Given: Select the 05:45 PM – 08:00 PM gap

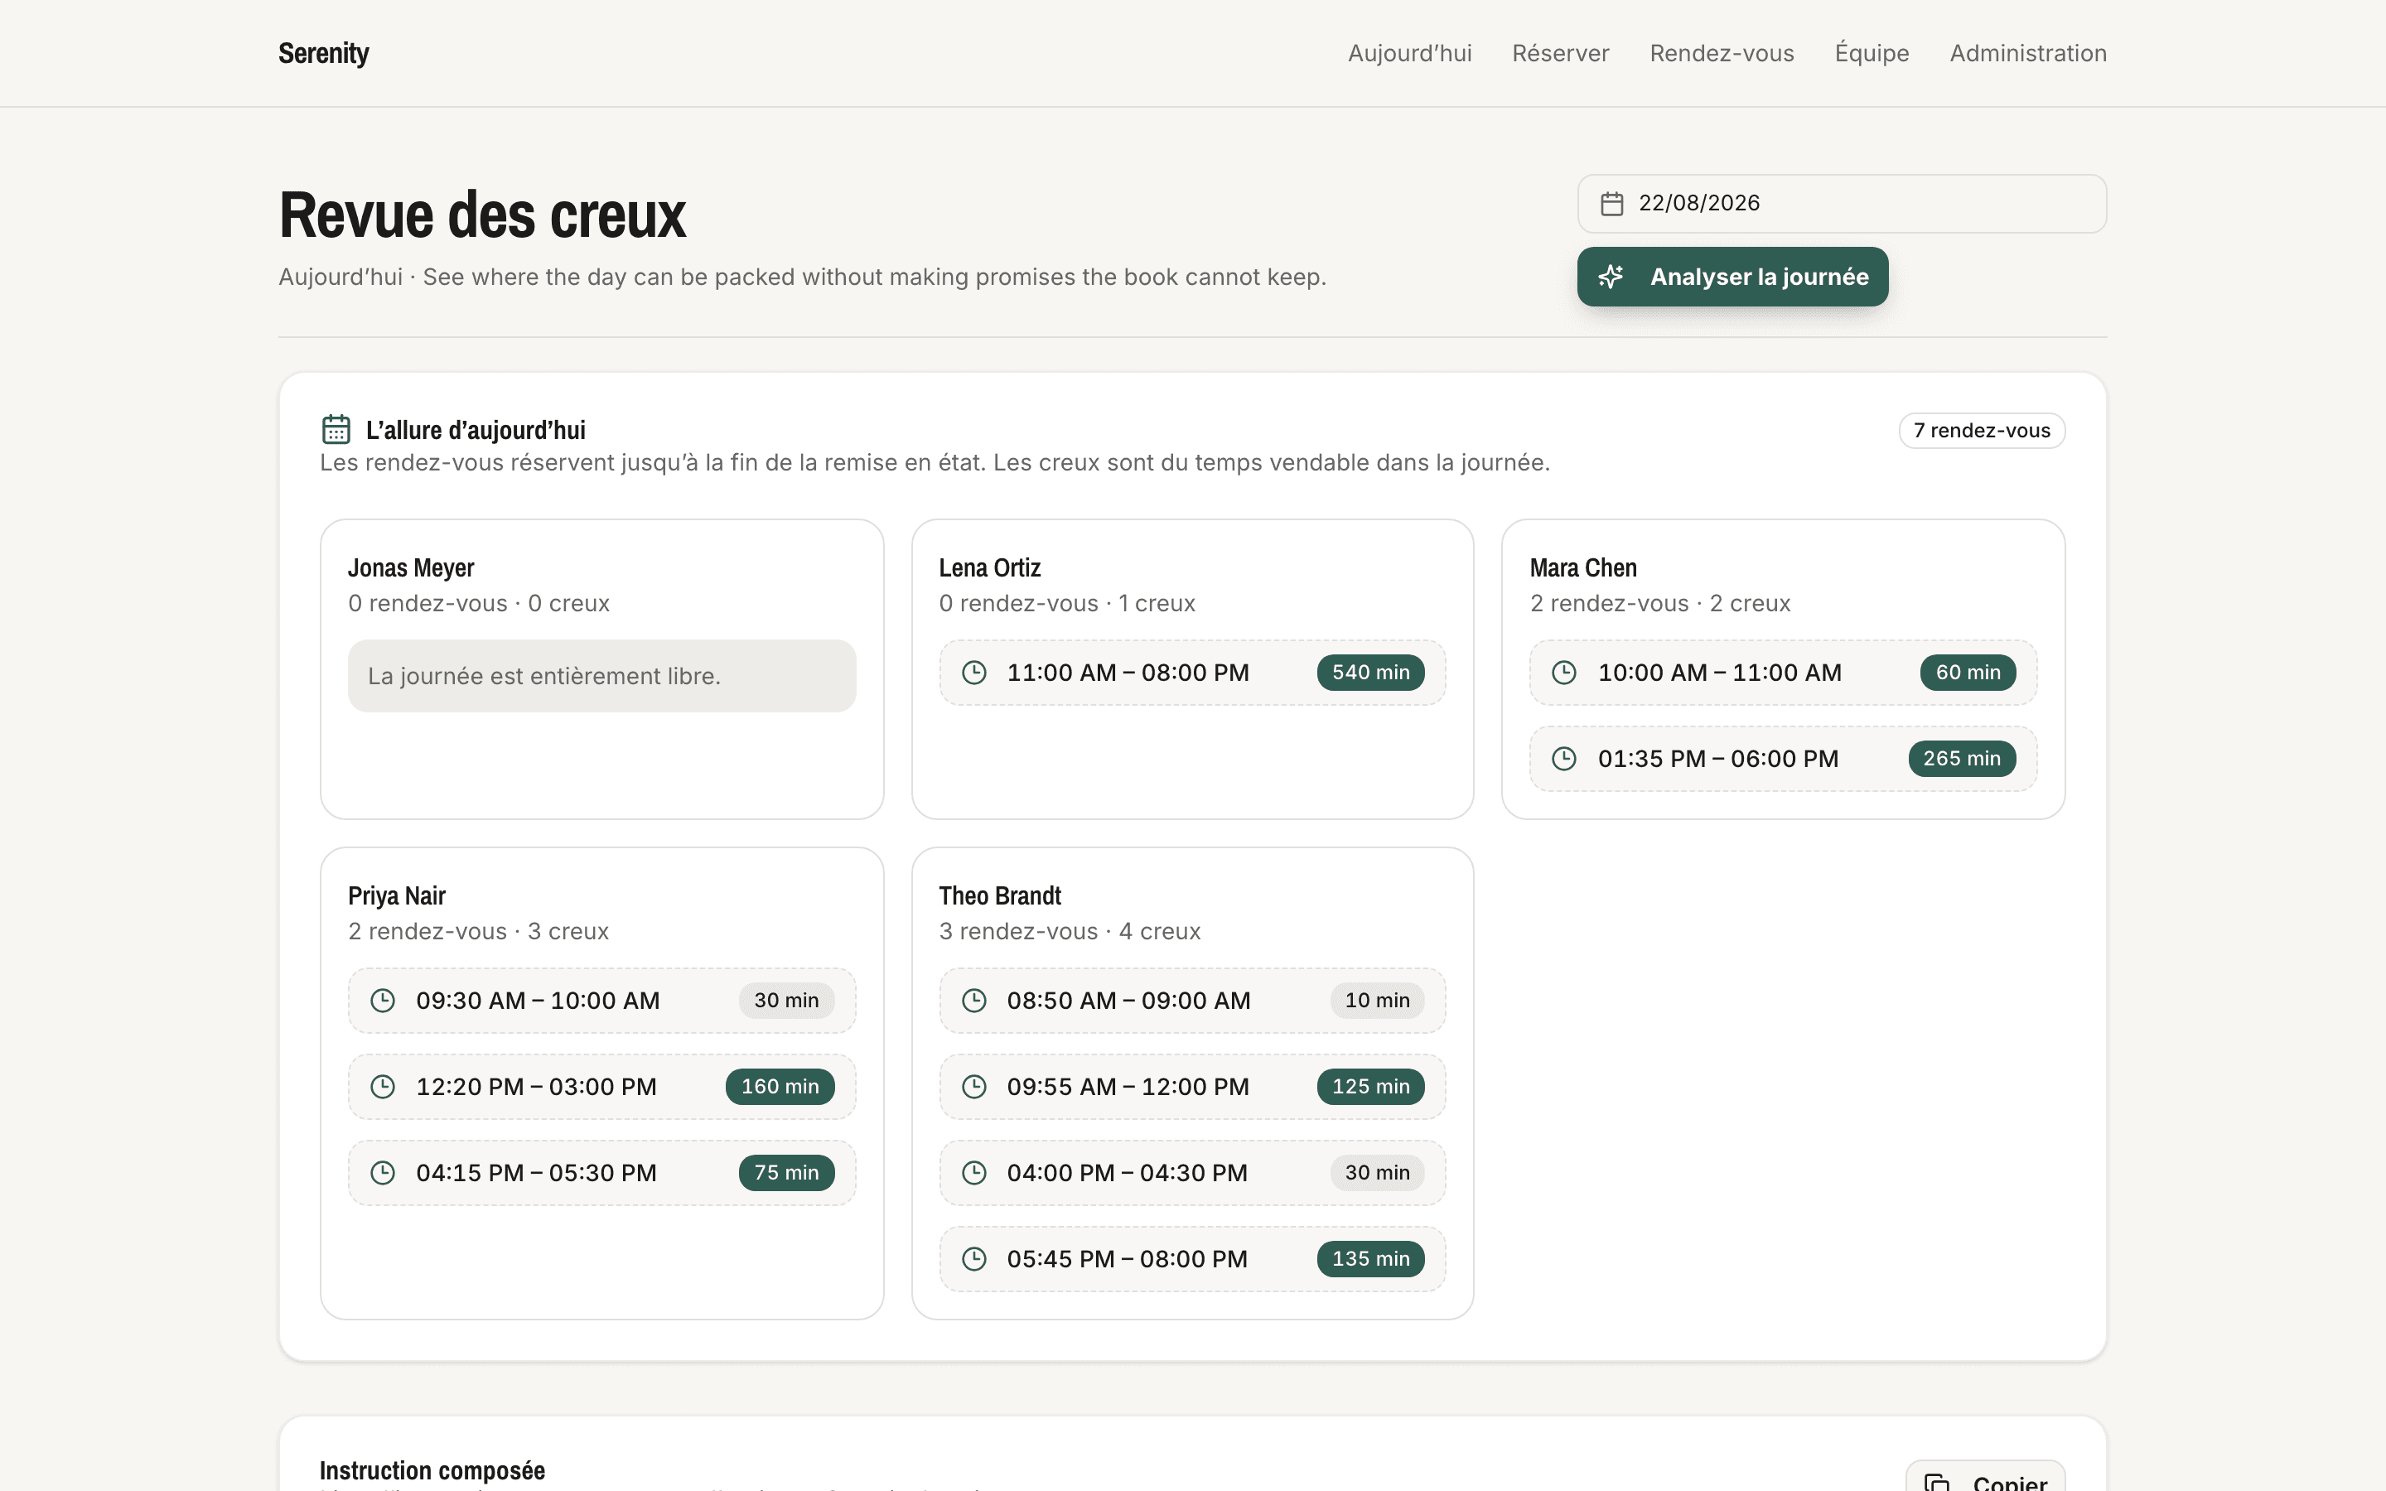Looking at the screenshot, I should (x=1192, y=1259).
